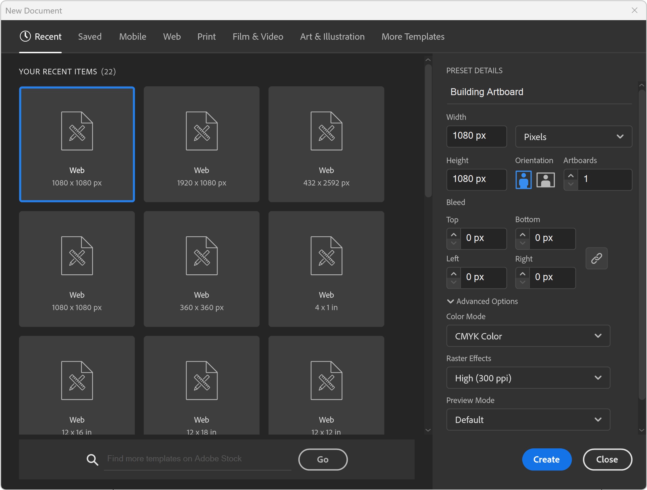Click the Go search button
The image size is (647, 490).
point(323,459)
